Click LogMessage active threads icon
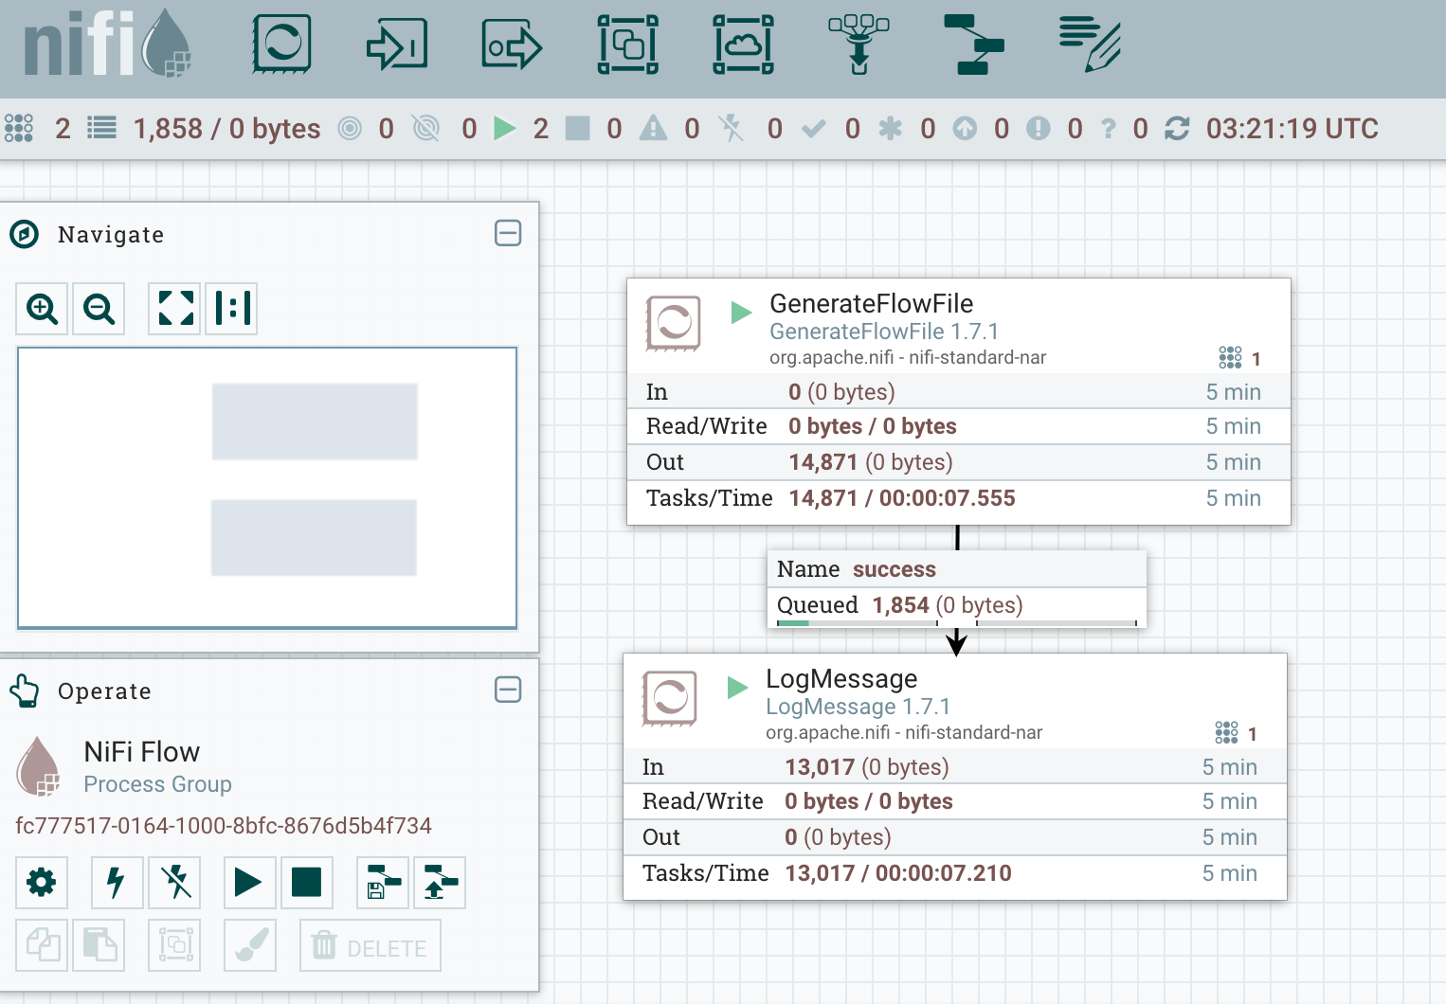This screenshot has width=1446, height=1004. pos(1226,732)
